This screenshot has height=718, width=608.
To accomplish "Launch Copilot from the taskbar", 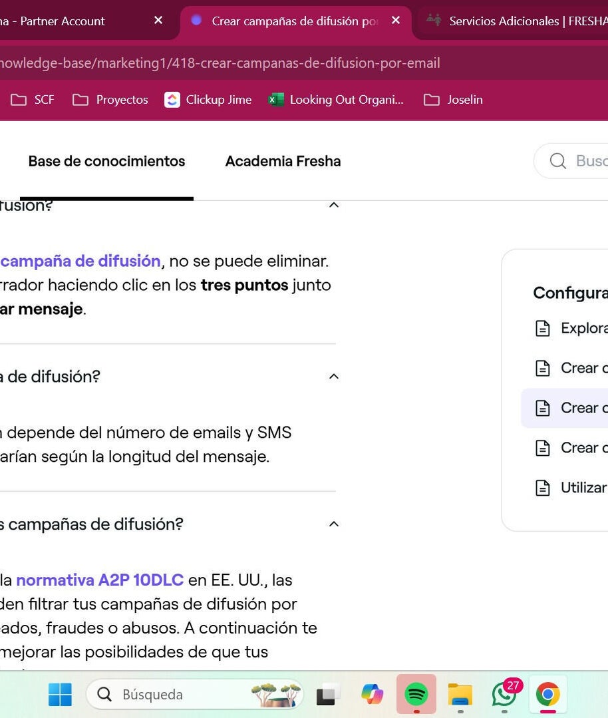I will 372,694.
